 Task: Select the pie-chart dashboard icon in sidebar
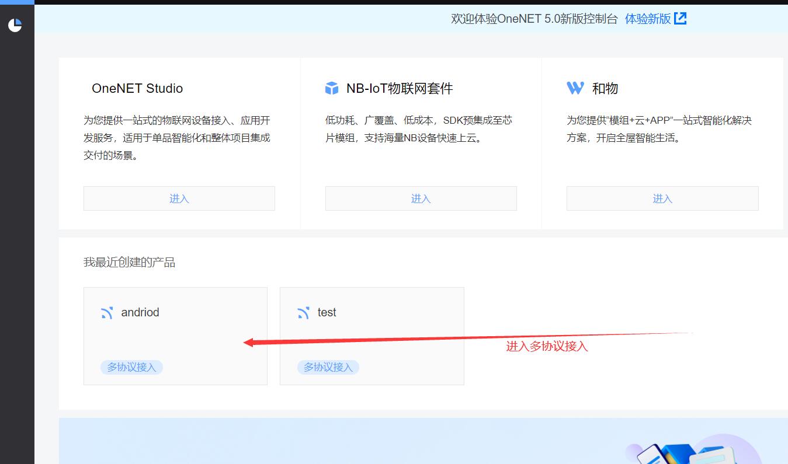point(16,25)
